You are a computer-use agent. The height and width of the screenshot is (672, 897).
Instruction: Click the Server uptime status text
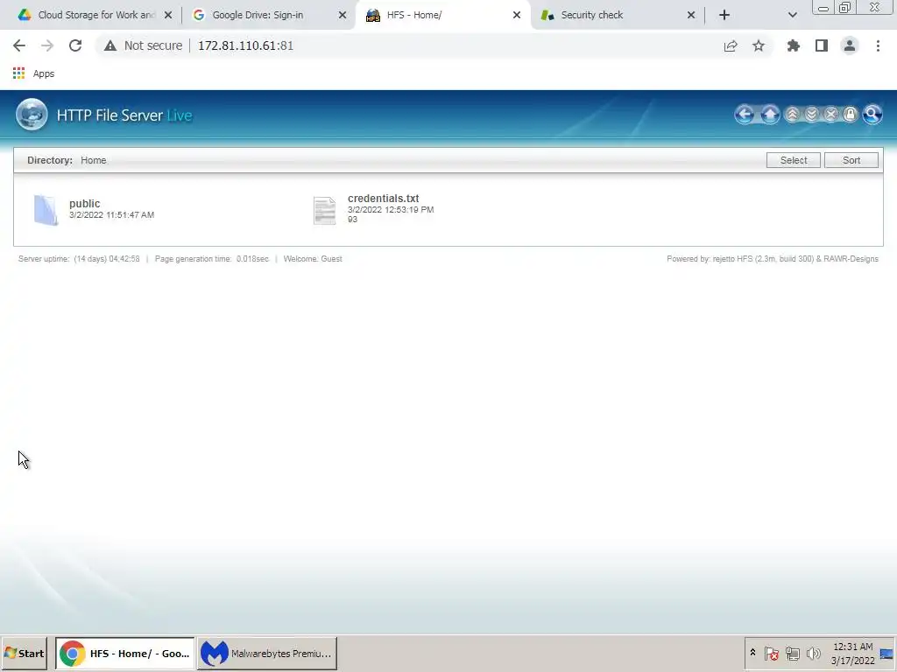coord(79,259)
